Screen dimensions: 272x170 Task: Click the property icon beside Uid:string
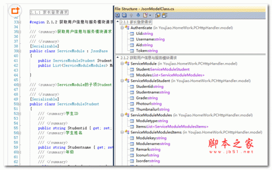click(132, 34)
